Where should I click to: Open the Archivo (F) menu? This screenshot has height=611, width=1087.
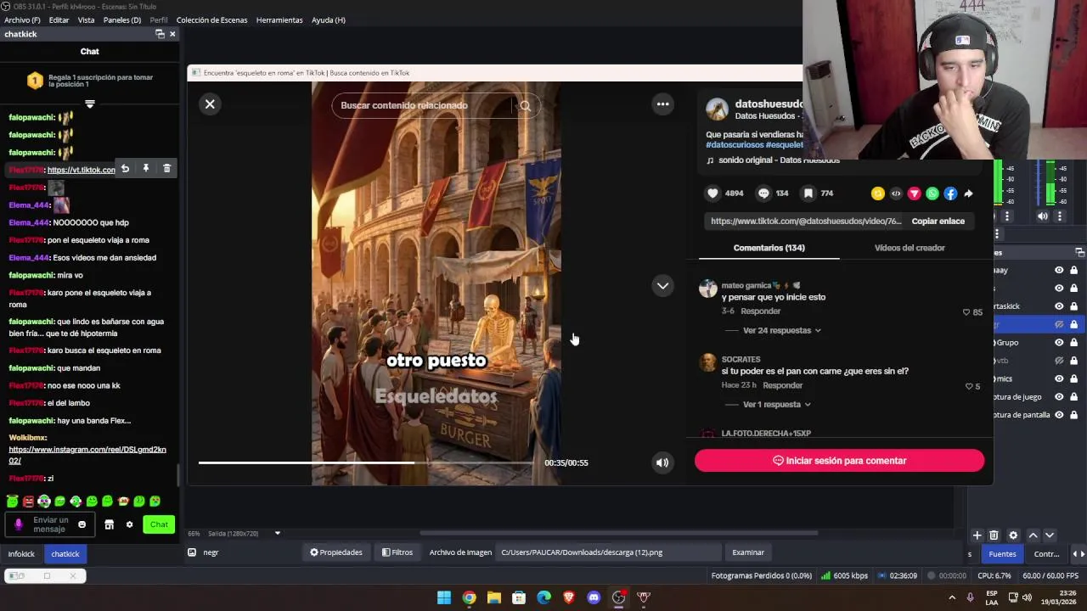pyautogui.click(x=22, y=20)
